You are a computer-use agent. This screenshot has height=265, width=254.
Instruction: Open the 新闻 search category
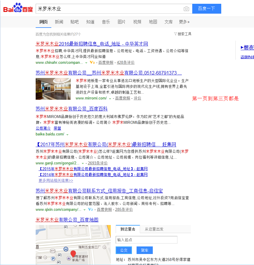click(x=59, y=21)
